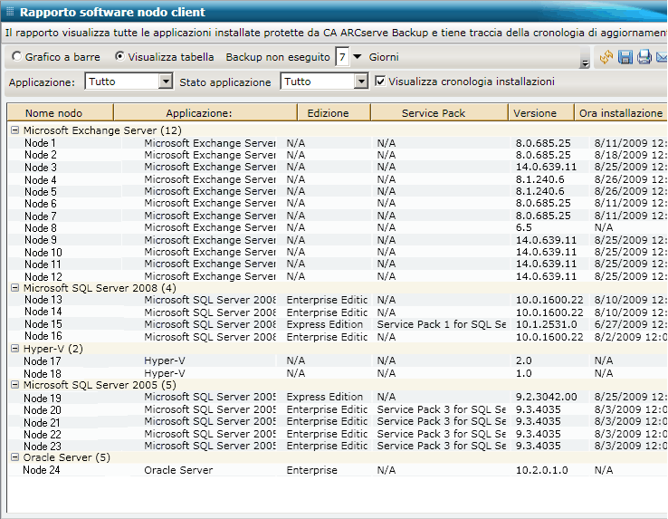Select the Node 1 row
Viewport: 668px width, 519px height.
[x=338, y=143]
